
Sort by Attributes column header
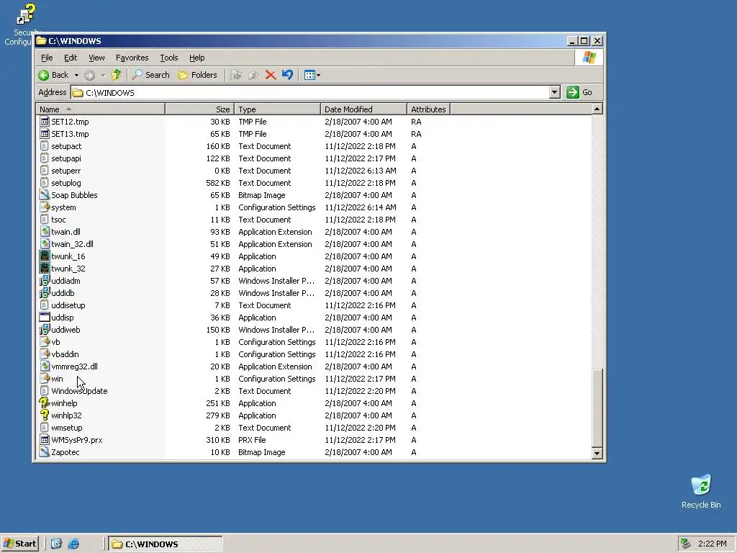[428, 109]
